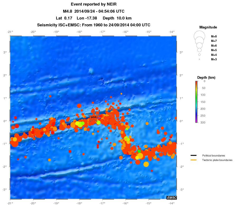Viewport: 235px width, 207px height.
Task: Click the EMSC logo on the map
Action: tap(172, 198)
